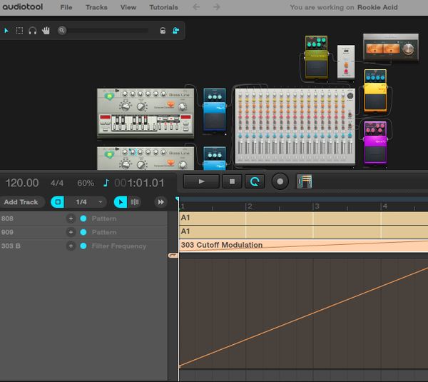This screenshot has height=382, width=428.
Task: Select the arrow pointer tool in top toolbar
Action: point(7,31)
